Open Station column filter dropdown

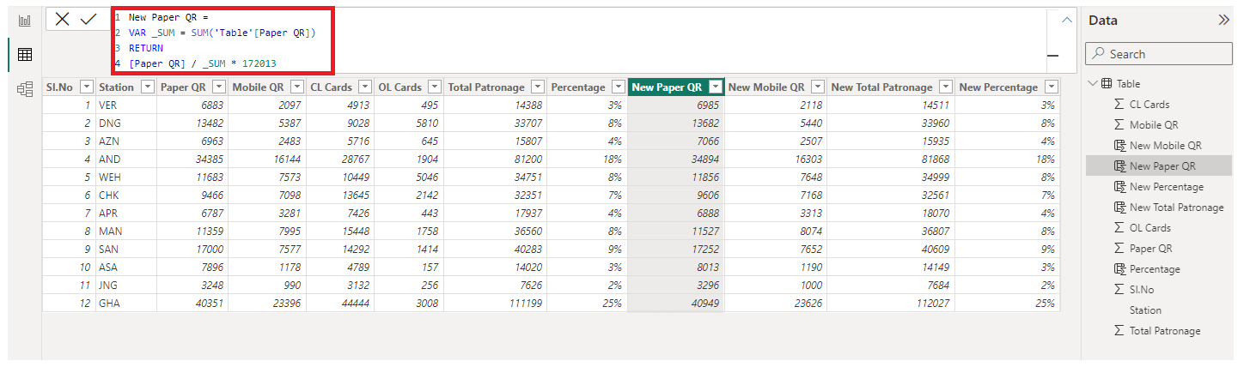[147, 87]
